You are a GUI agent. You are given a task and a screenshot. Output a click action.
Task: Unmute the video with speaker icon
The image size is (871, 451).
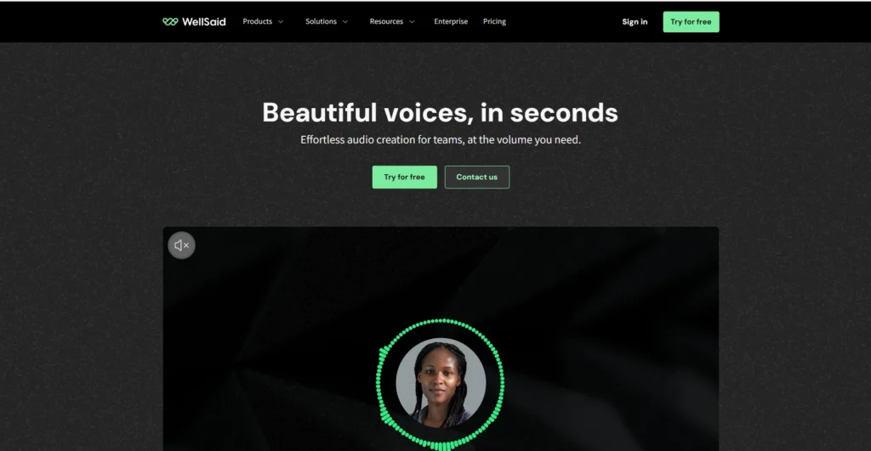click(x=182, y=245)
